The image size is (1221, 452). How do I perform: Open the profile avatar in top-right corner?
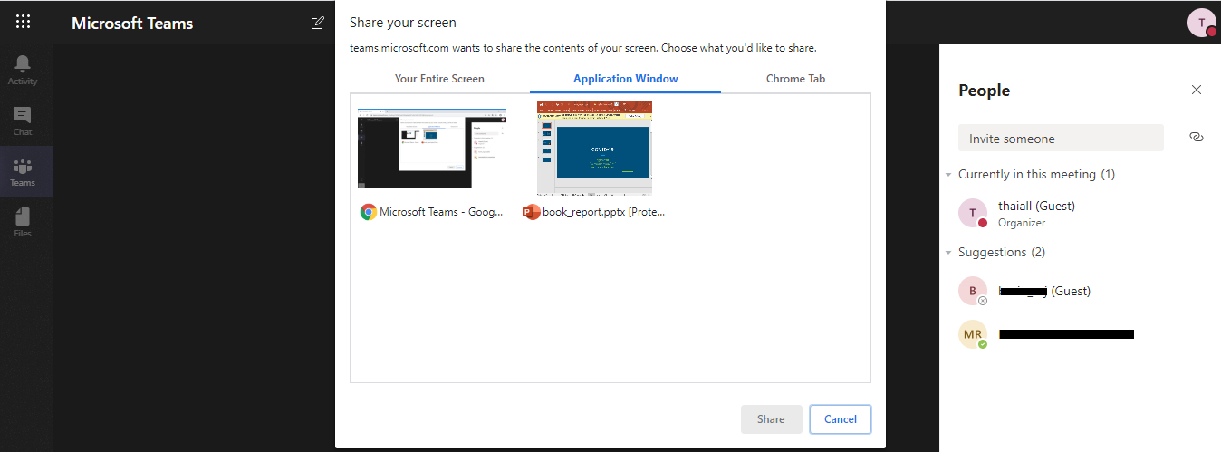(1201, 24)
